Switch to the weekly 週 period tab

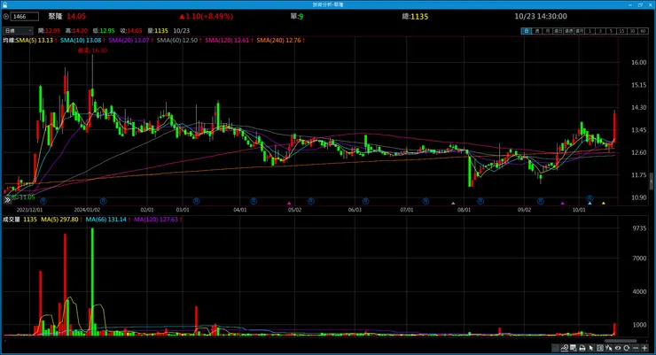click(537, 31)
